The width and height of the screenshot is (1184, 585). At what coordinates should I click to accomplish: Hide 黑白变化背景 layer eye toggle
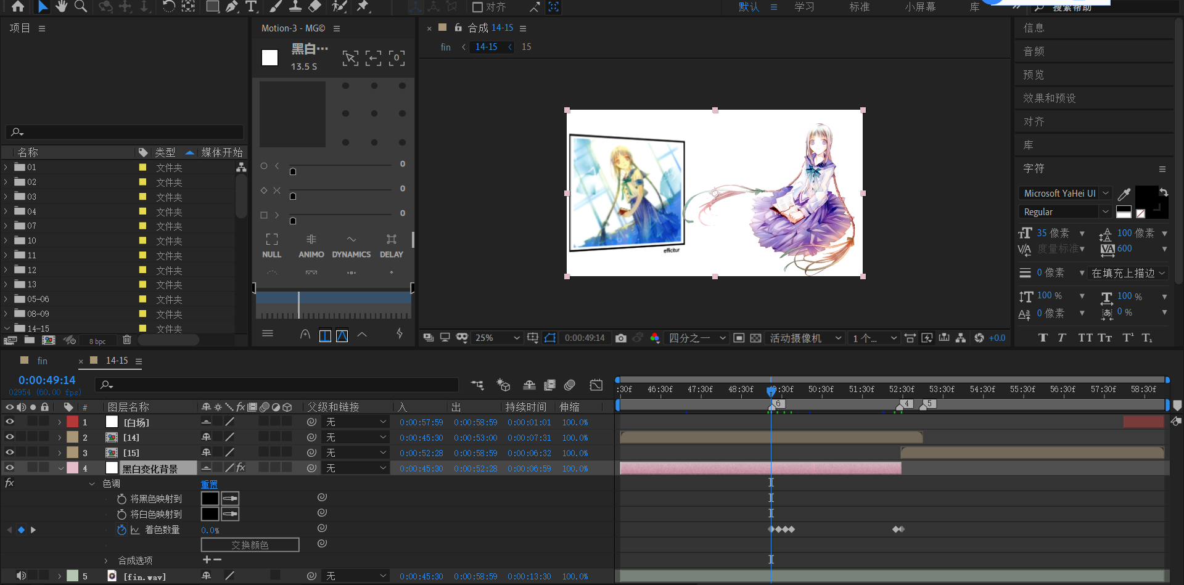coord(10,468)
